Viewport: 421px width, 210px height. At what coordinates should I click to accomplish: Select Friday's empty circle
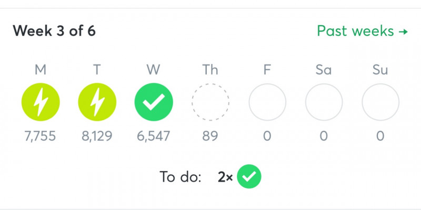(x=267, y=102)
